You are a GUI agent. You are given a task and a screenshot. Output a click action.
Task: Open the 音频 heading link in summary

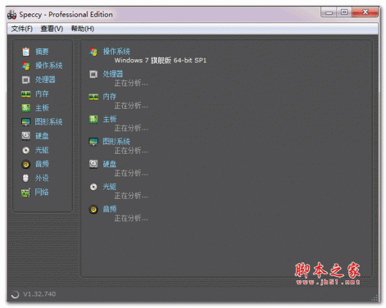point(109,209)
